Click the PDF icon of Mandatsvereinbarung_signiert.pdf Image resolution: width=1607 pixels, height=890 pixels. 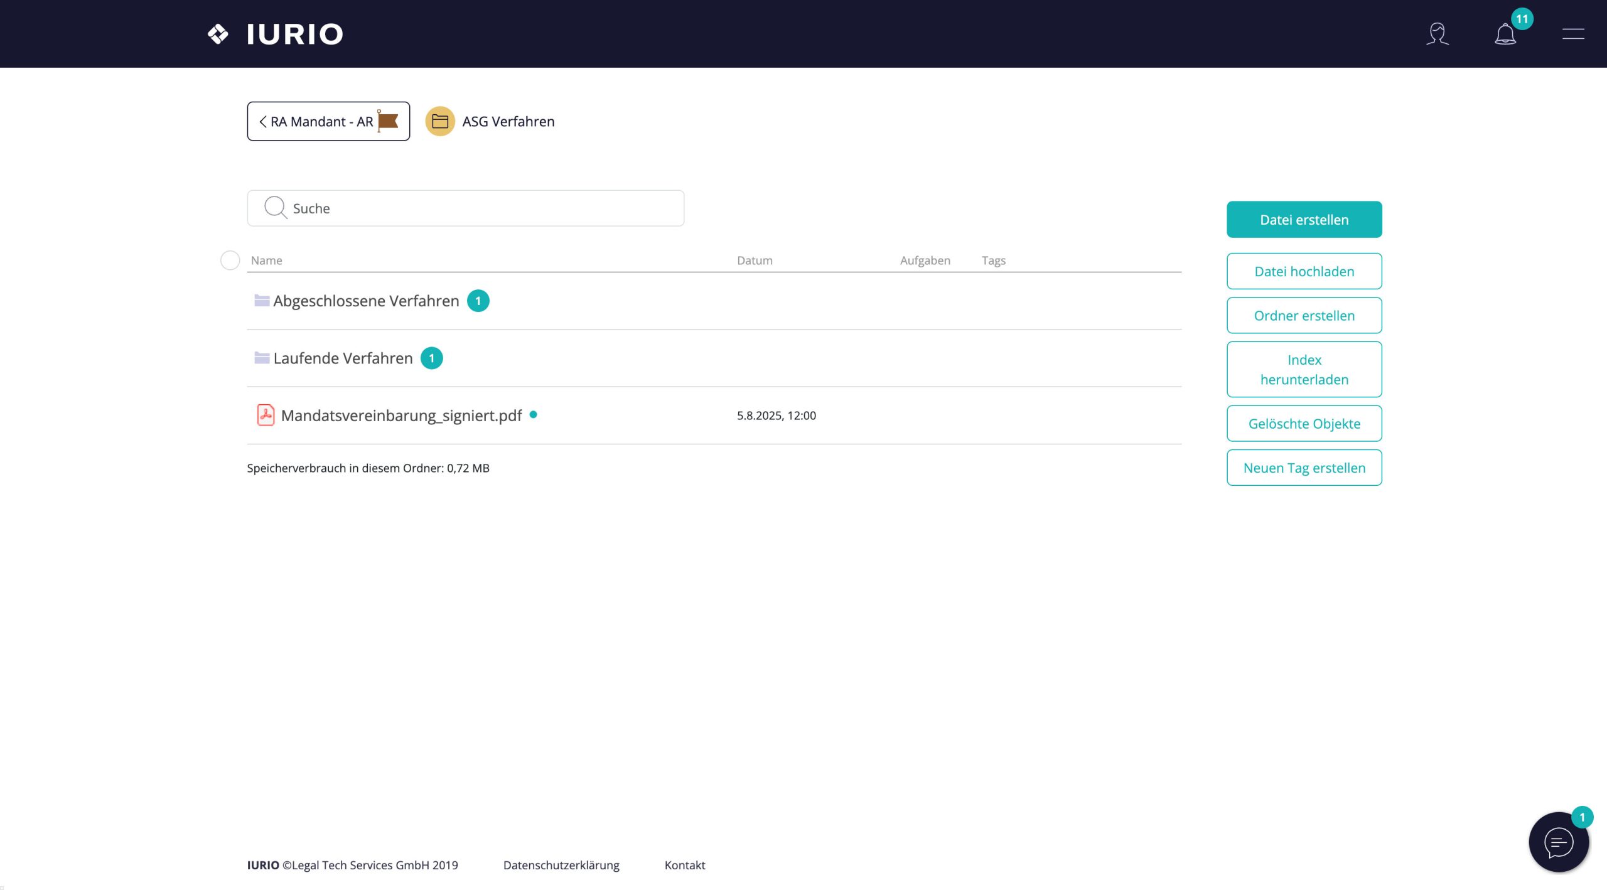pyautogui.click(x=266, y=416)
